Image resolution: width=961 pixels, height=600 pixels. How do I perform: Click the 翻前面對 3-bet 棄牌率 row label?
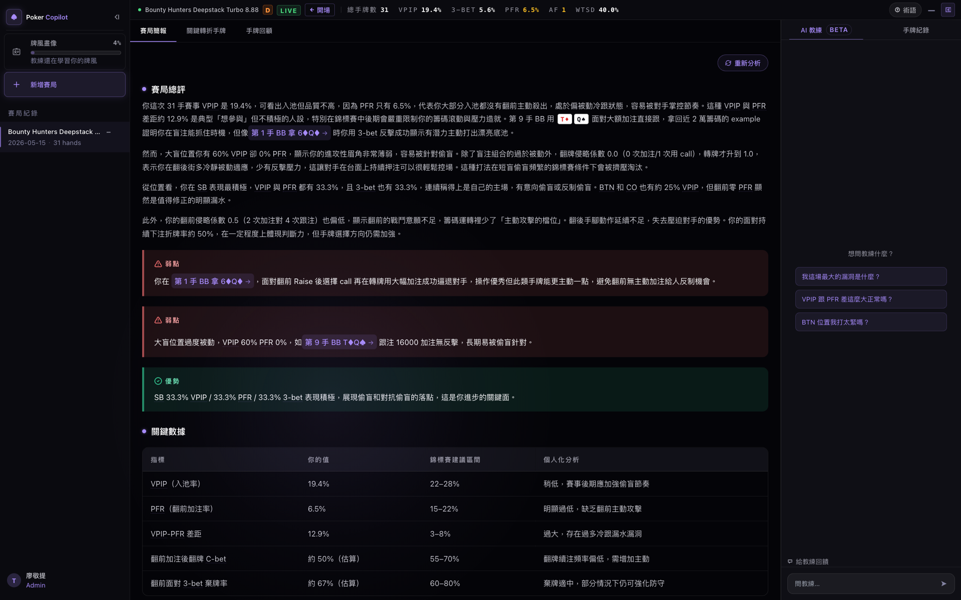point(189,583)
